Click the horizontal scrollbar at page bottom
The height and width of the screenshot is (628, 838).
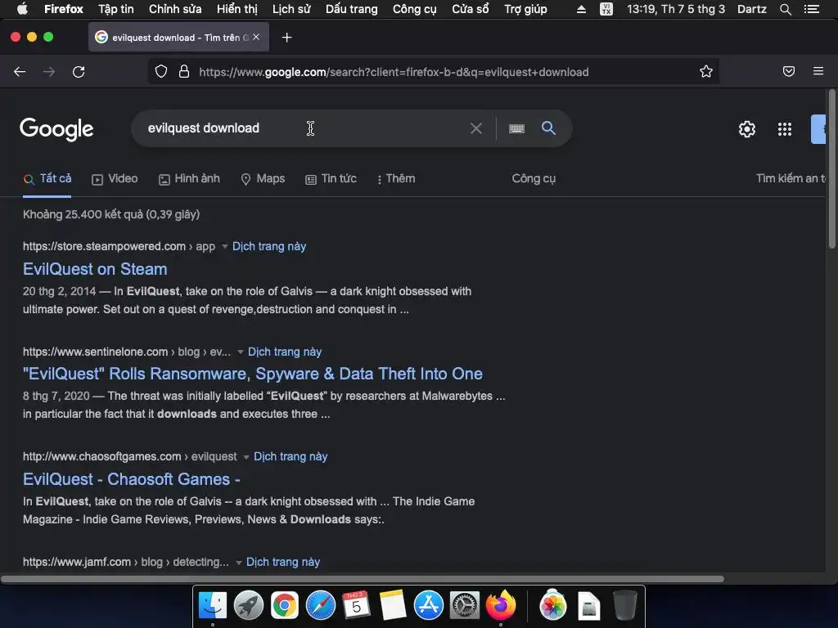[363, 579]
